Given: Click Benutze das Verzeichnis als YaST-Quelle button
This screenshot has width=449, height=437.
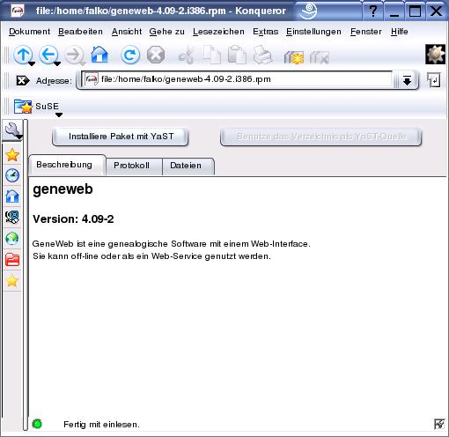Looking at the screenshot, I should [x=321, y=137].
